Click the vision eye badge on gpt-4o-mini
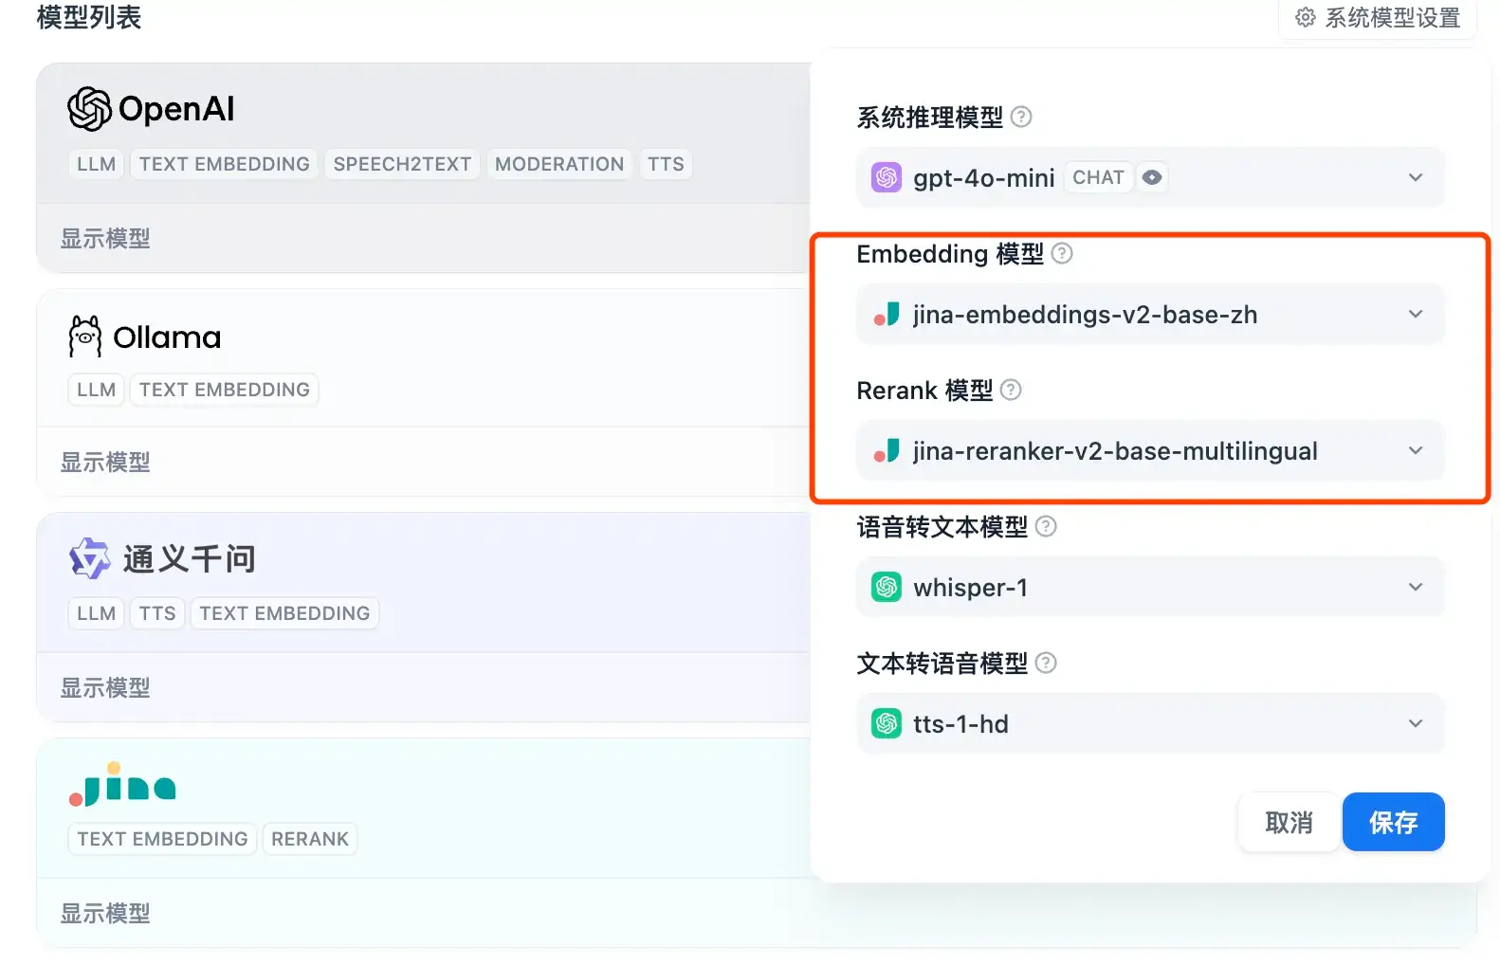This screenshot has height=965, width=1500. pyautogui.click(x=1152, y=177)
